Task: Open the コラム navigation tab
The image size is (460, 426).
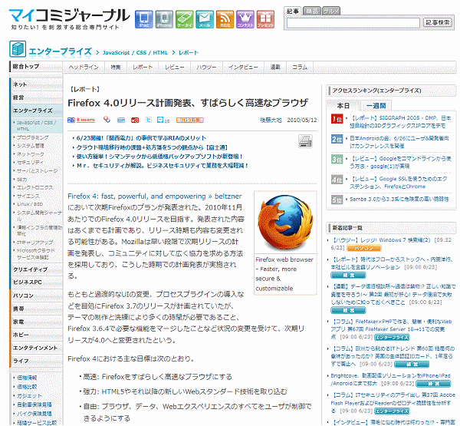Action: coord(300,68)
